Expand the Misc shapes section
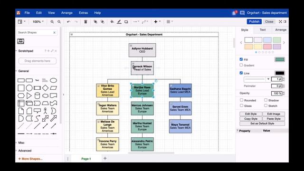 21,142
